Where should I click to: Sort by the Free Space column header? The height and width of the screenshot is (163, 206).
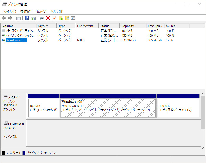tap(155, 26)
